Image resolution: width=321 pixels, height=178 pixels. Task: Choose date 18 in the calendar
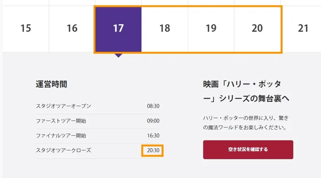pyautogui.click(x=164, y=29)
